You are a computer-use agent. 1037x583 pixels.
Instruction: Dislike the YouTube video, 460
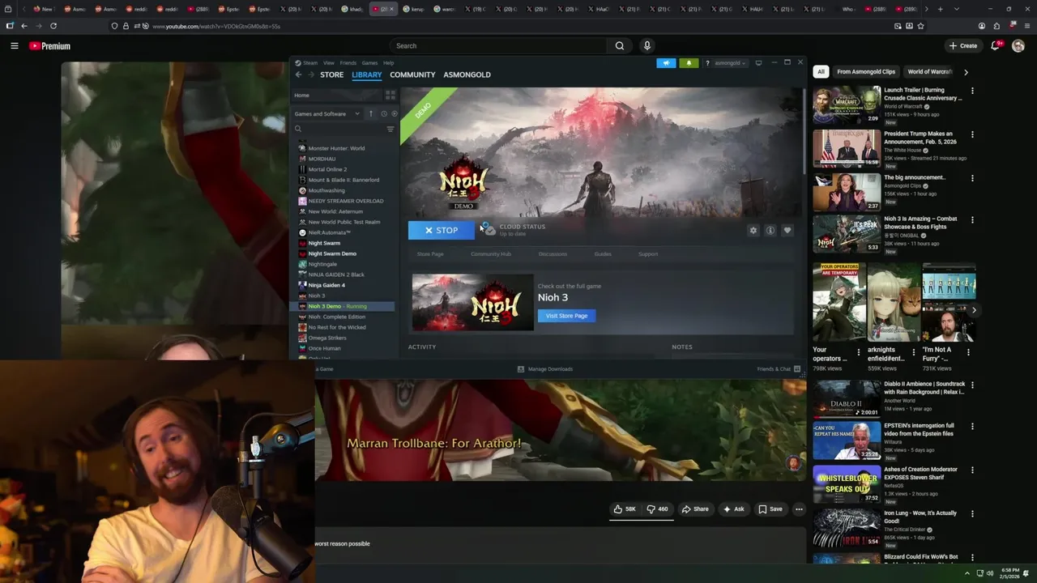(657, 509)
